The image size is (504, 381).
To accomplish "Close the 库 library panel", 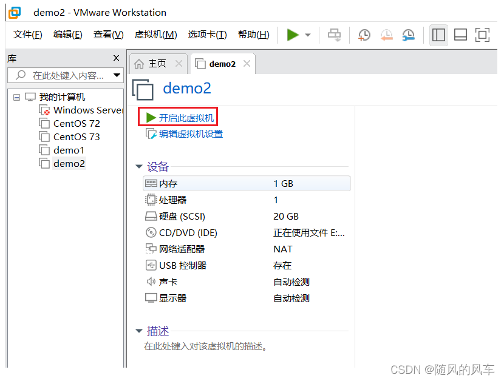I will pos(116,58).
